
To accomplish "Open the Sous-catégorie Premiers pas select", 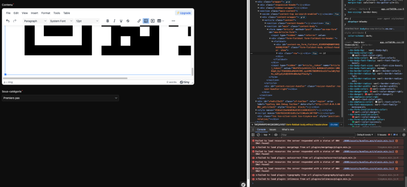I will (60, 98).
